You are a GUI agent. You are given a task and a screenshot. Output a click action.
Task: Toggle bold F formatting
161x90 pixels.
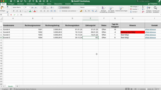(14, 11)
